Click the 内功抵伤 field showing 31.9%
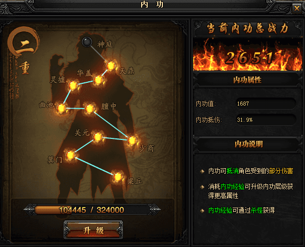 tap(266, 120)
